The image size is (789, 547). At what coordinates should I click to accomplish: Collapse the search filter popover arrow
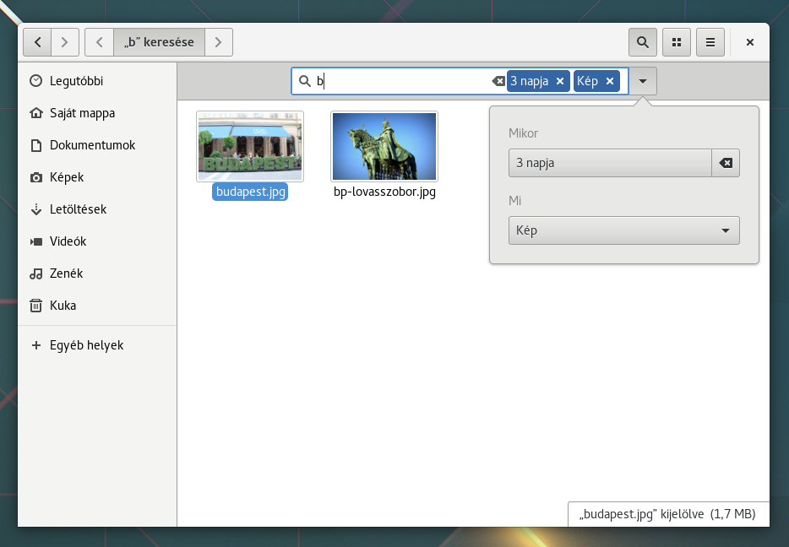coord(643,81)
